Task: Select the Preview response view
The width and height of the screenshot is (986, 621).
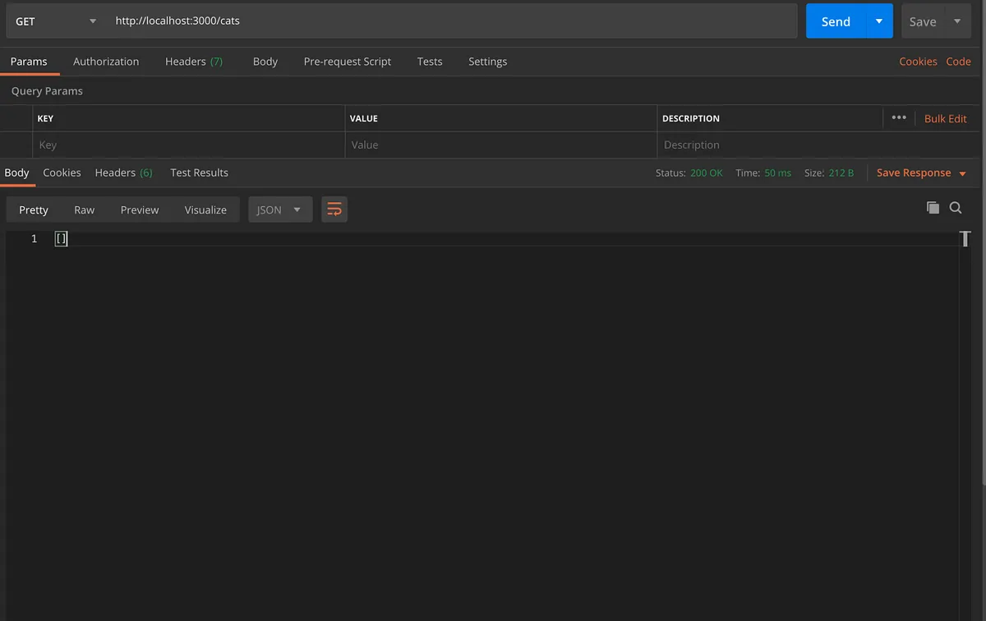Action: pyautogui.click(x=140, y=209)
